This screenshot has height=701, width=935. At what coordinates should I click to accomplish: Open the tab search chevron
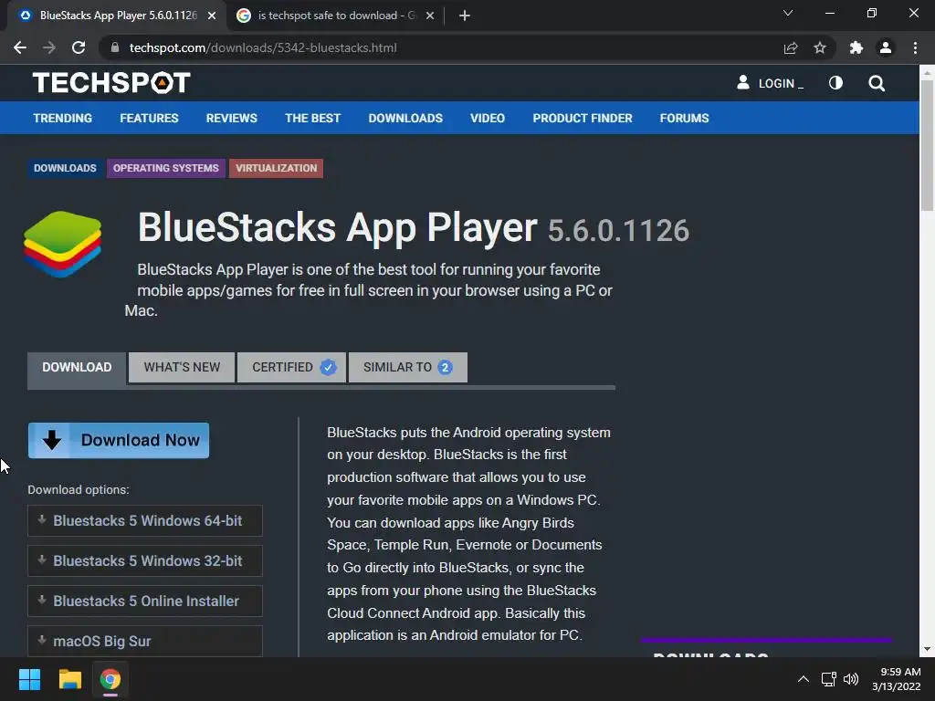(788, 13)
